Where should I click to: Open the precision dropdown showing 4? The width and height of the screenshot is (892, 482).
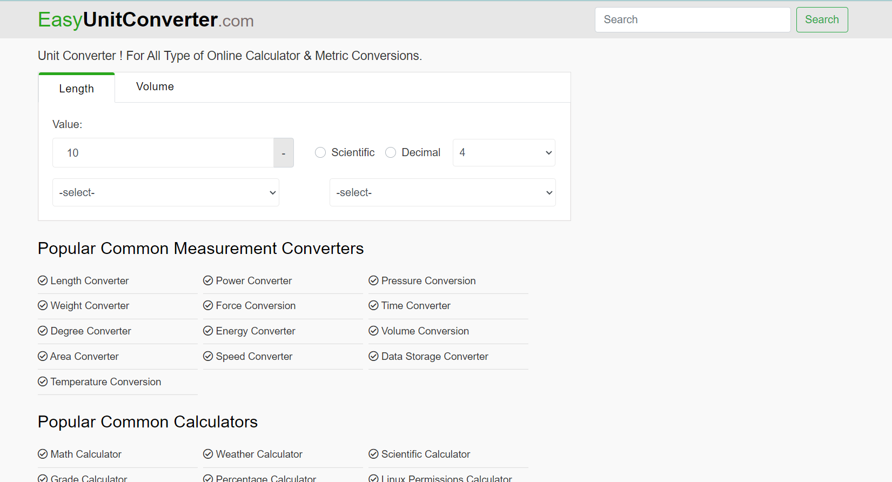coord(504,152)
